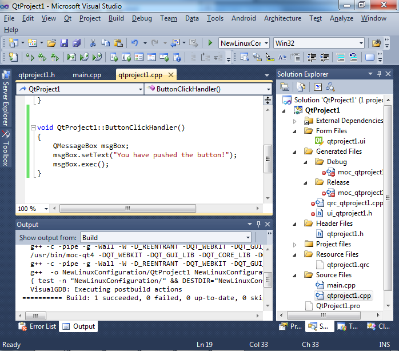Open the Server Explorer side tab

pos(6,98)
